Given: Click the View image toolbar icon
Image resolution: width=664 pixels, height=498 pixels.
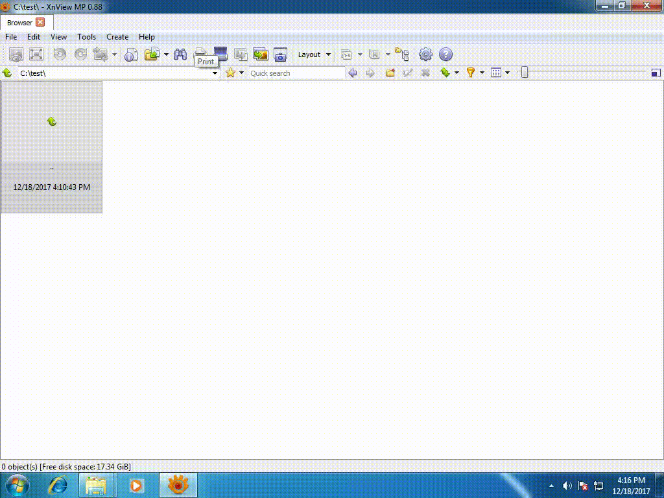Looking at the screenshot, I should coord(16,54).
